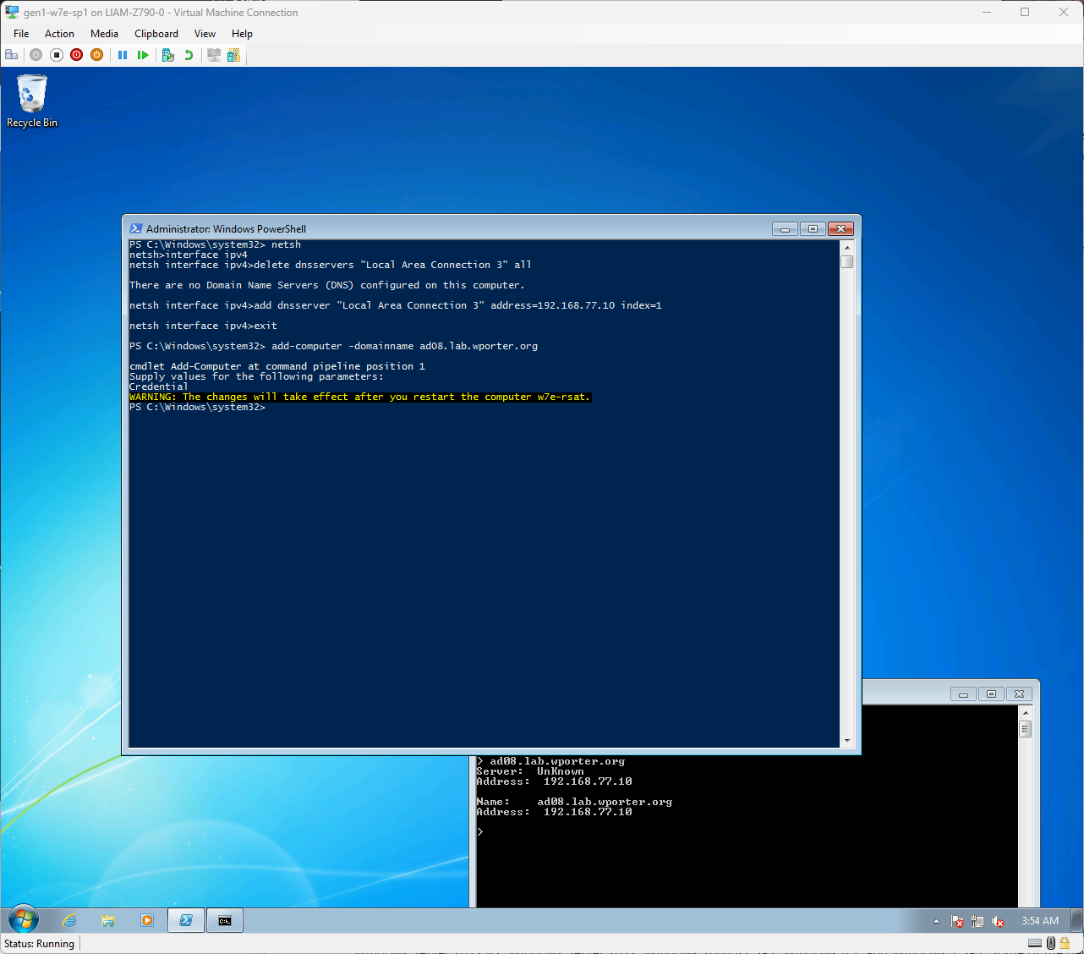Viewport: 1084px width, 954px height.
Task: Click the last PS C:\Windows\system32> prompt
Action: (x=197, y=407)
